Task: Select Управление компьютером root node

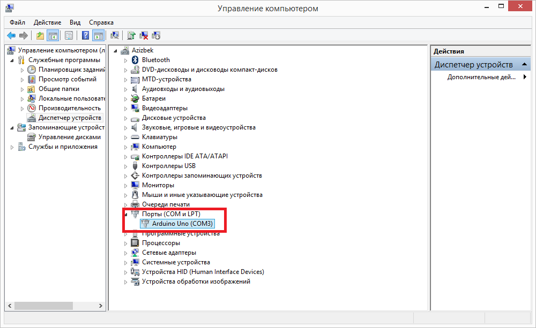Action: click(62, 50)
